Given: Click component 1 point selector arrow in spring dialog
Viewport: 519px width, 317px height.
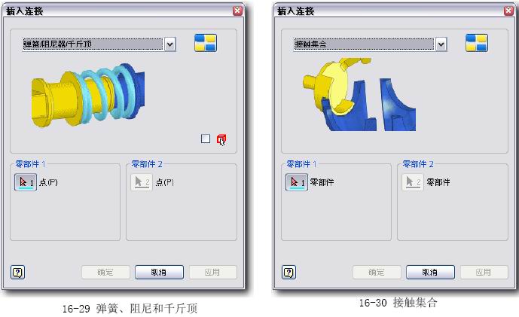Looking at the screenshot, I should [26, 182].
